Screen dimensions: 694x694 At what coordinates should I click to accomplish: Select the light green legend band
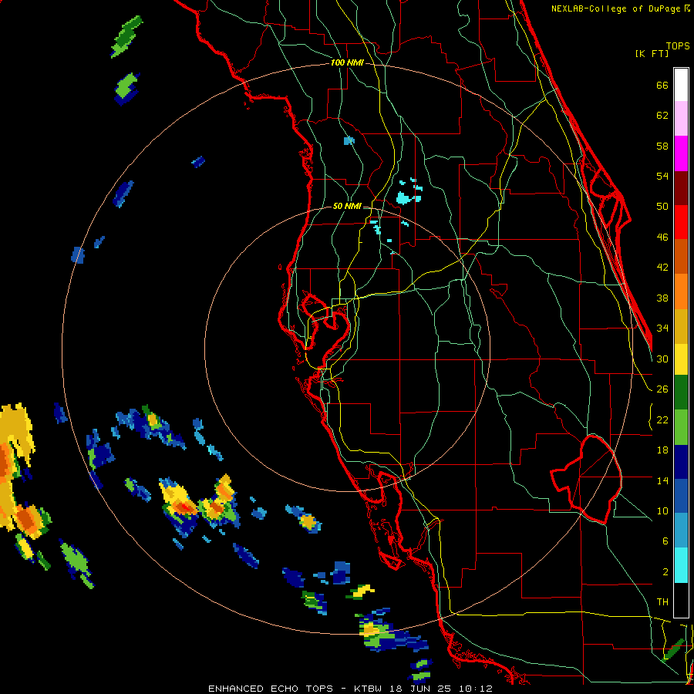click(x=681, y=426)
